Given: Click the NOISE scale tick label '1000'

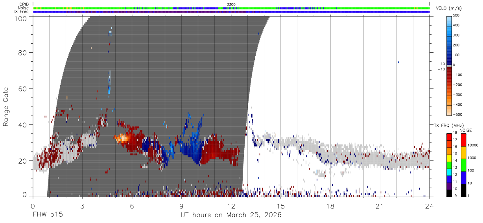Looking at the screenshot, I should pos(473,158).
